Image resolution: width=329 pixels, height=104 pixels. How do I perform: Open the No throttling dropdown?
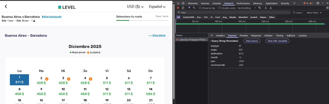click(x=247, y=8)
